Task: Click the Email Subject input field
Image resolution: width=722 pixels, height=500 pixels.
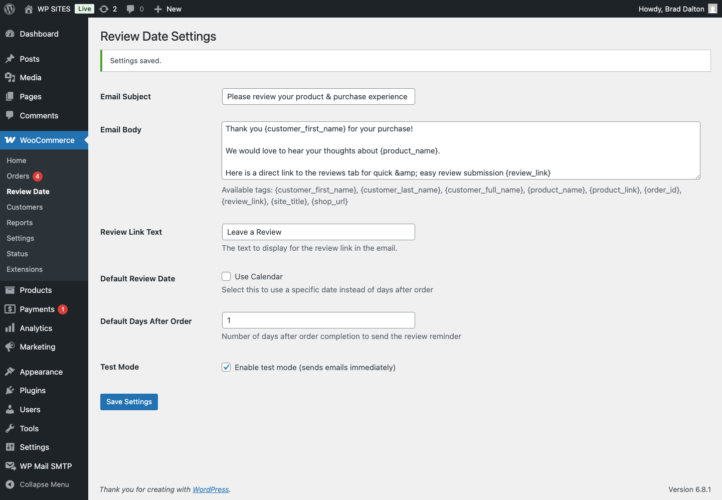Action: (x=318, y=97)
